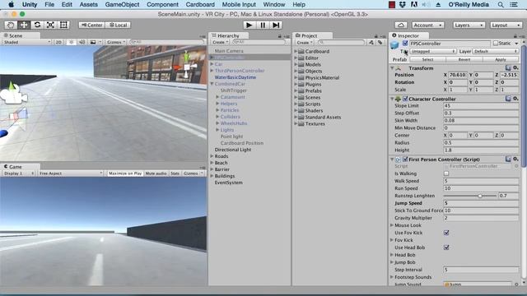Select the Rotate tool in toolbar
Viewport: 527px width, 296px height.
click(x=37, y=25)
